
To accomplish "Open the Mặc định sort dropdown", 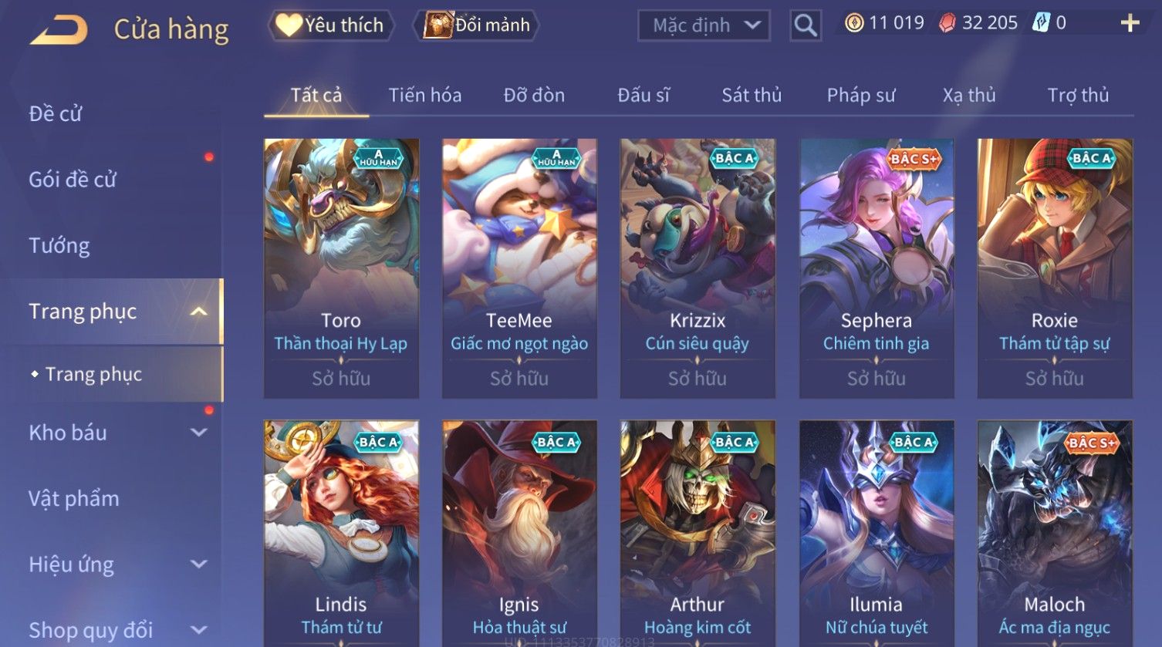I will pyautogui.click(x=704, y=25).
